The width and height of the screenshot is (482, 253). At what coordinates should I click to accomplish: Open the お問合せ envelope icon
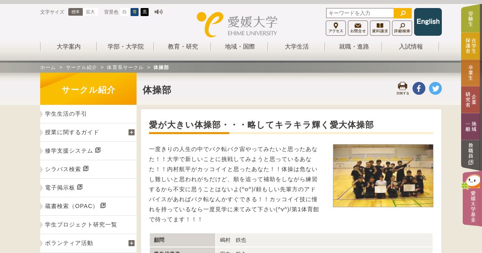coord(358,28)
